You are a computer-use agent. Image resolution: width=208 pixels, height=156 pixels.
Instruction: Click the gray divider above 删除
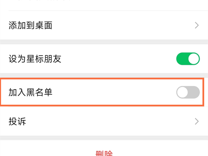104,138
